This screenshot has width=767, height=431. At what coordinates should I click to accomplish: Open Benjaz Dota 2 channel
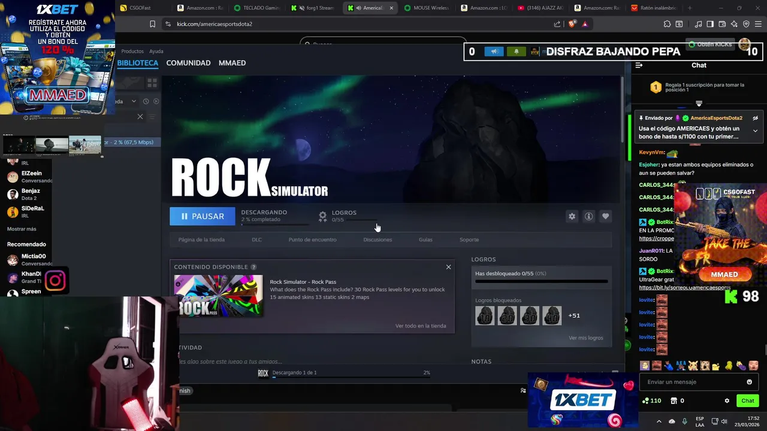[x=30, y=194]
